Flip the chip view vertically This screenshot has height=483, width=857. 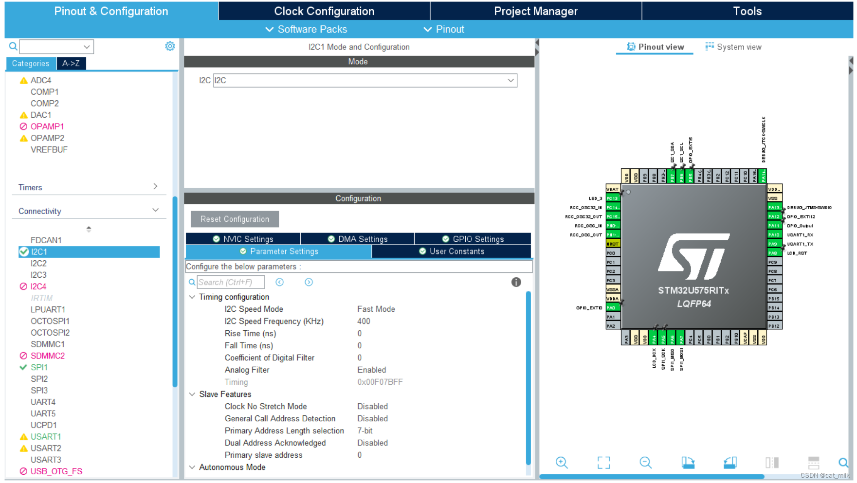click(814, 462)
